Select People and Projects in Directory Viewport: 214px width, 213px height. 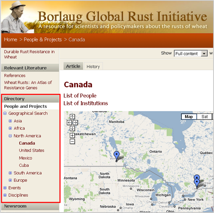coord(26,106)
